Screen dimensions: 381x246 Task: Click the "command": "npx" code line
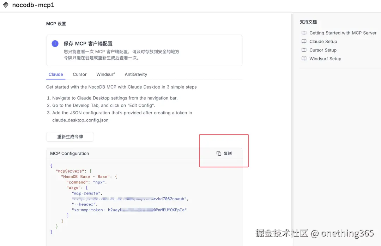coord(87,182)
